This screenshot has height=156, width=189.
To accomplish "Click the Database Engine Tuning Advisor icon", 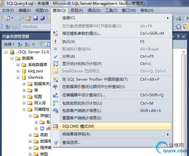I will coord(56,87).
